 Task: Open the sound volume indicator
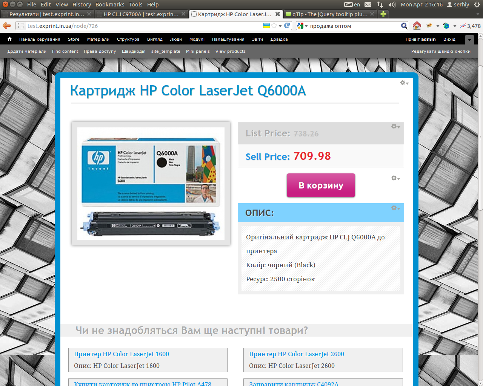coord(392,5)
